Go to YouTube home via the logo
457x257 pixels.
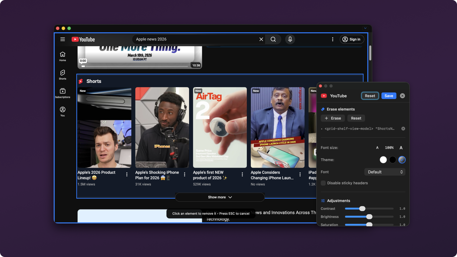click(x=83, y=39)
